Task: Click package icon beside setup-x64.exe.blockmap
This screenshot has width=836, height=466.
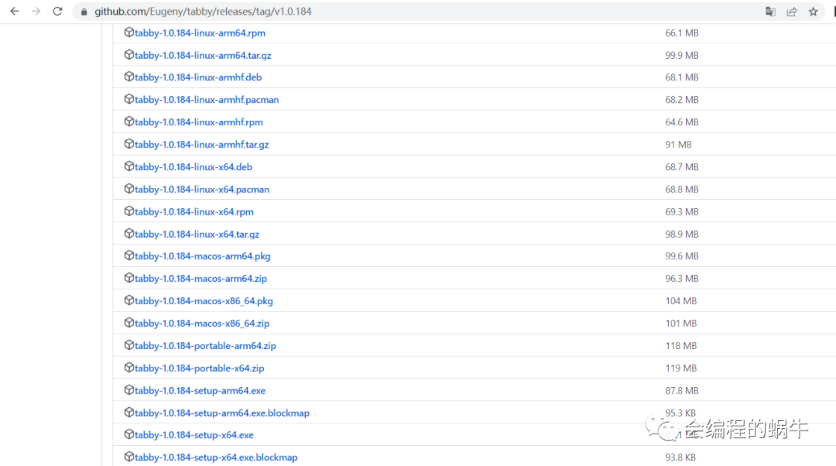Action: pyautogui.click(x=128, y=457)
